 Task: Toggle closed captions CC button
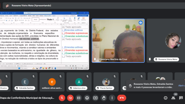[x=79, y=98]
